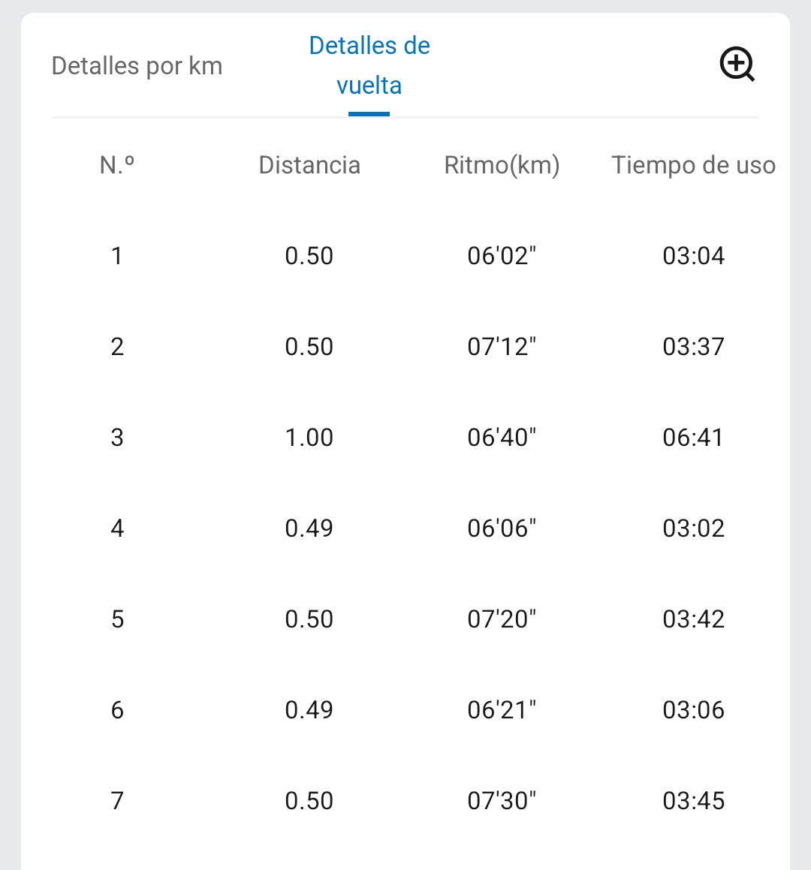Select lap 1 row number
Screen dimensions: 811x870
[x=116, y=256]
